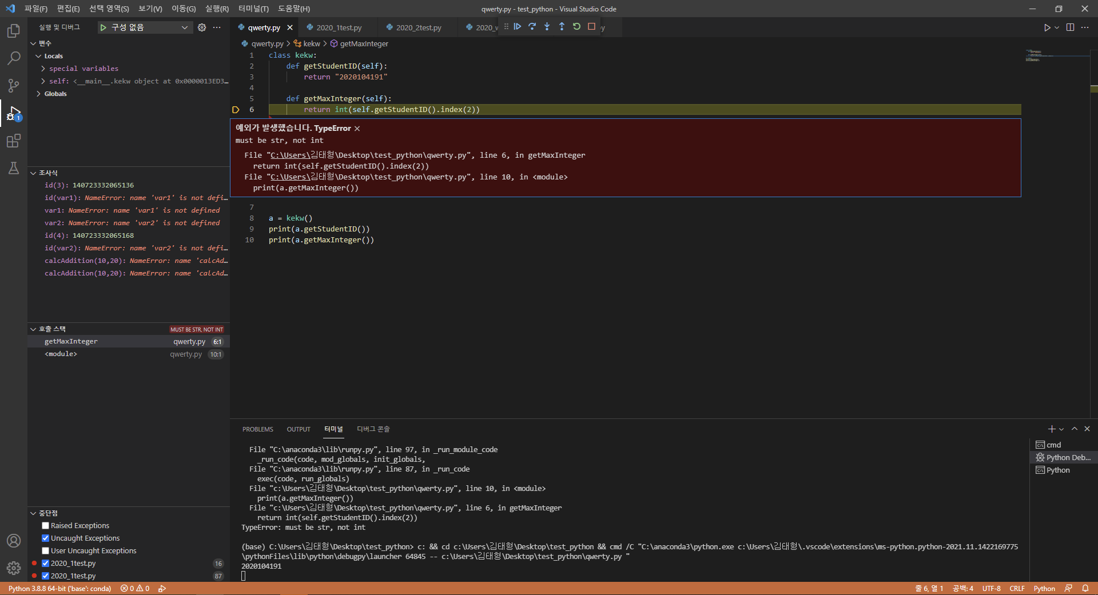Open editor more actions ellipsis
The image size is (1098, 595).
(1085, 27)
